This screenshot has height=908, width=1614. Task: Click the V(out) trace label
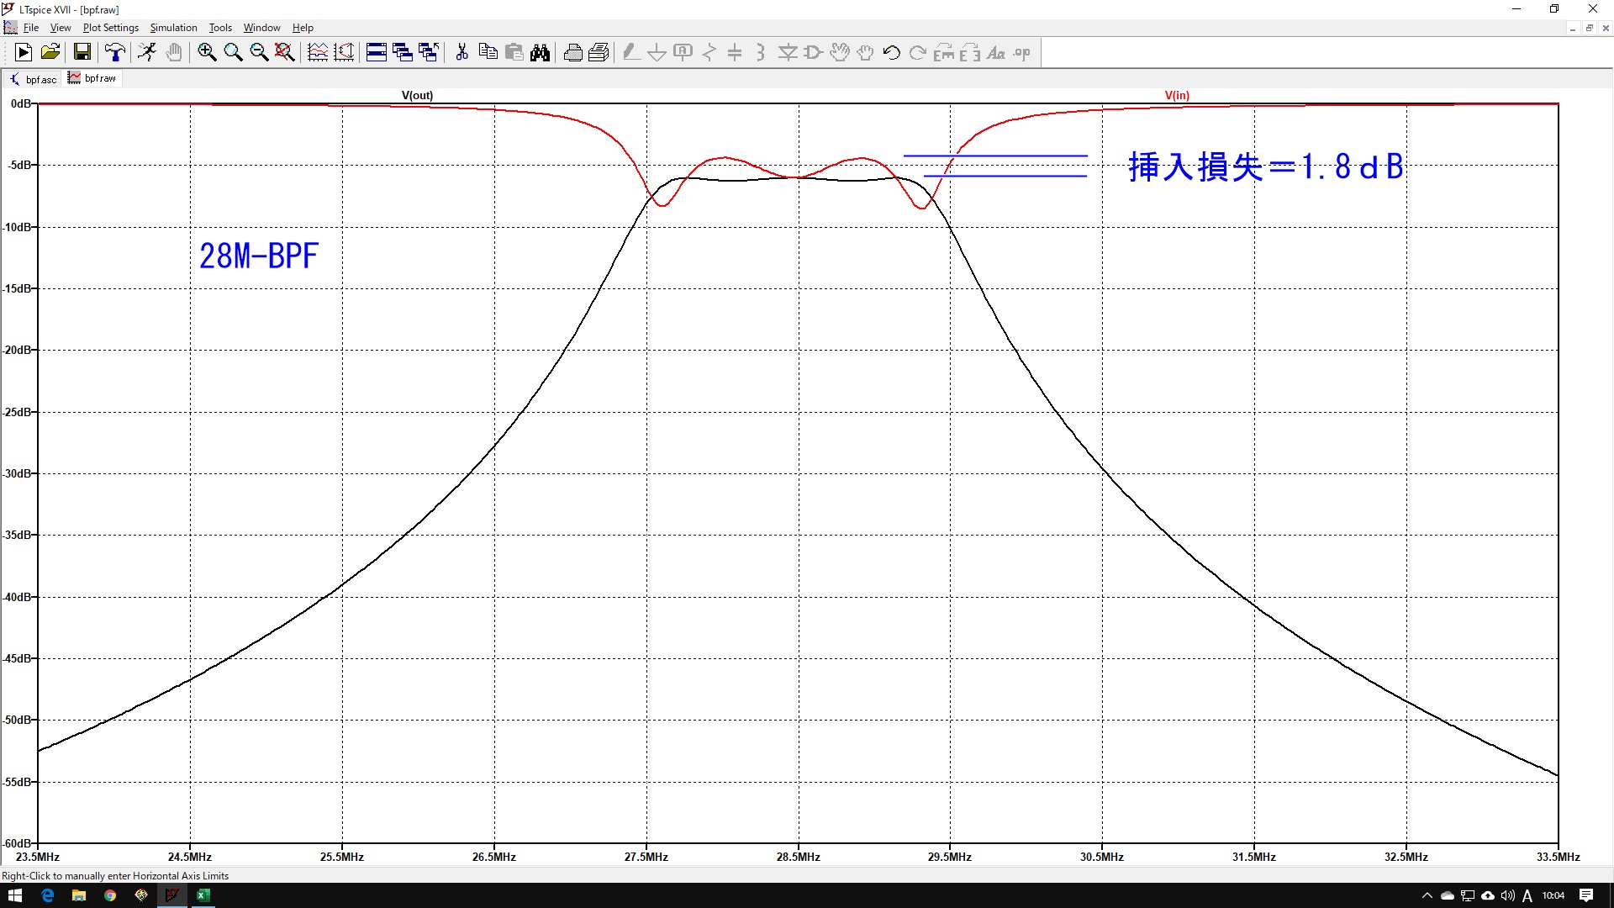coord(417,95)
